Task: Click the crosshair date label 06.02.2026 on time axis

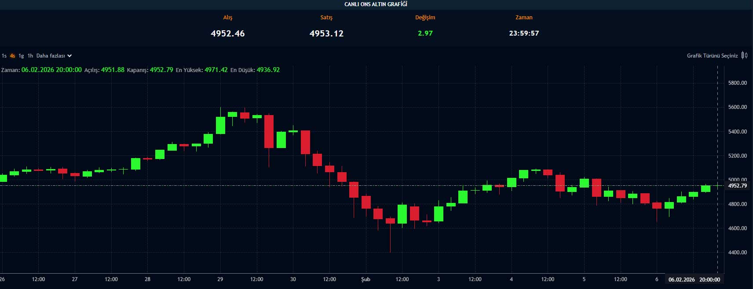Action: (681, 279)
